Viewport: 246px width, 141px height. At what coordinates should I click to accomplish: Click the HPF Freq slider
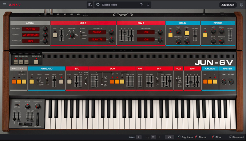pos(140,81)
